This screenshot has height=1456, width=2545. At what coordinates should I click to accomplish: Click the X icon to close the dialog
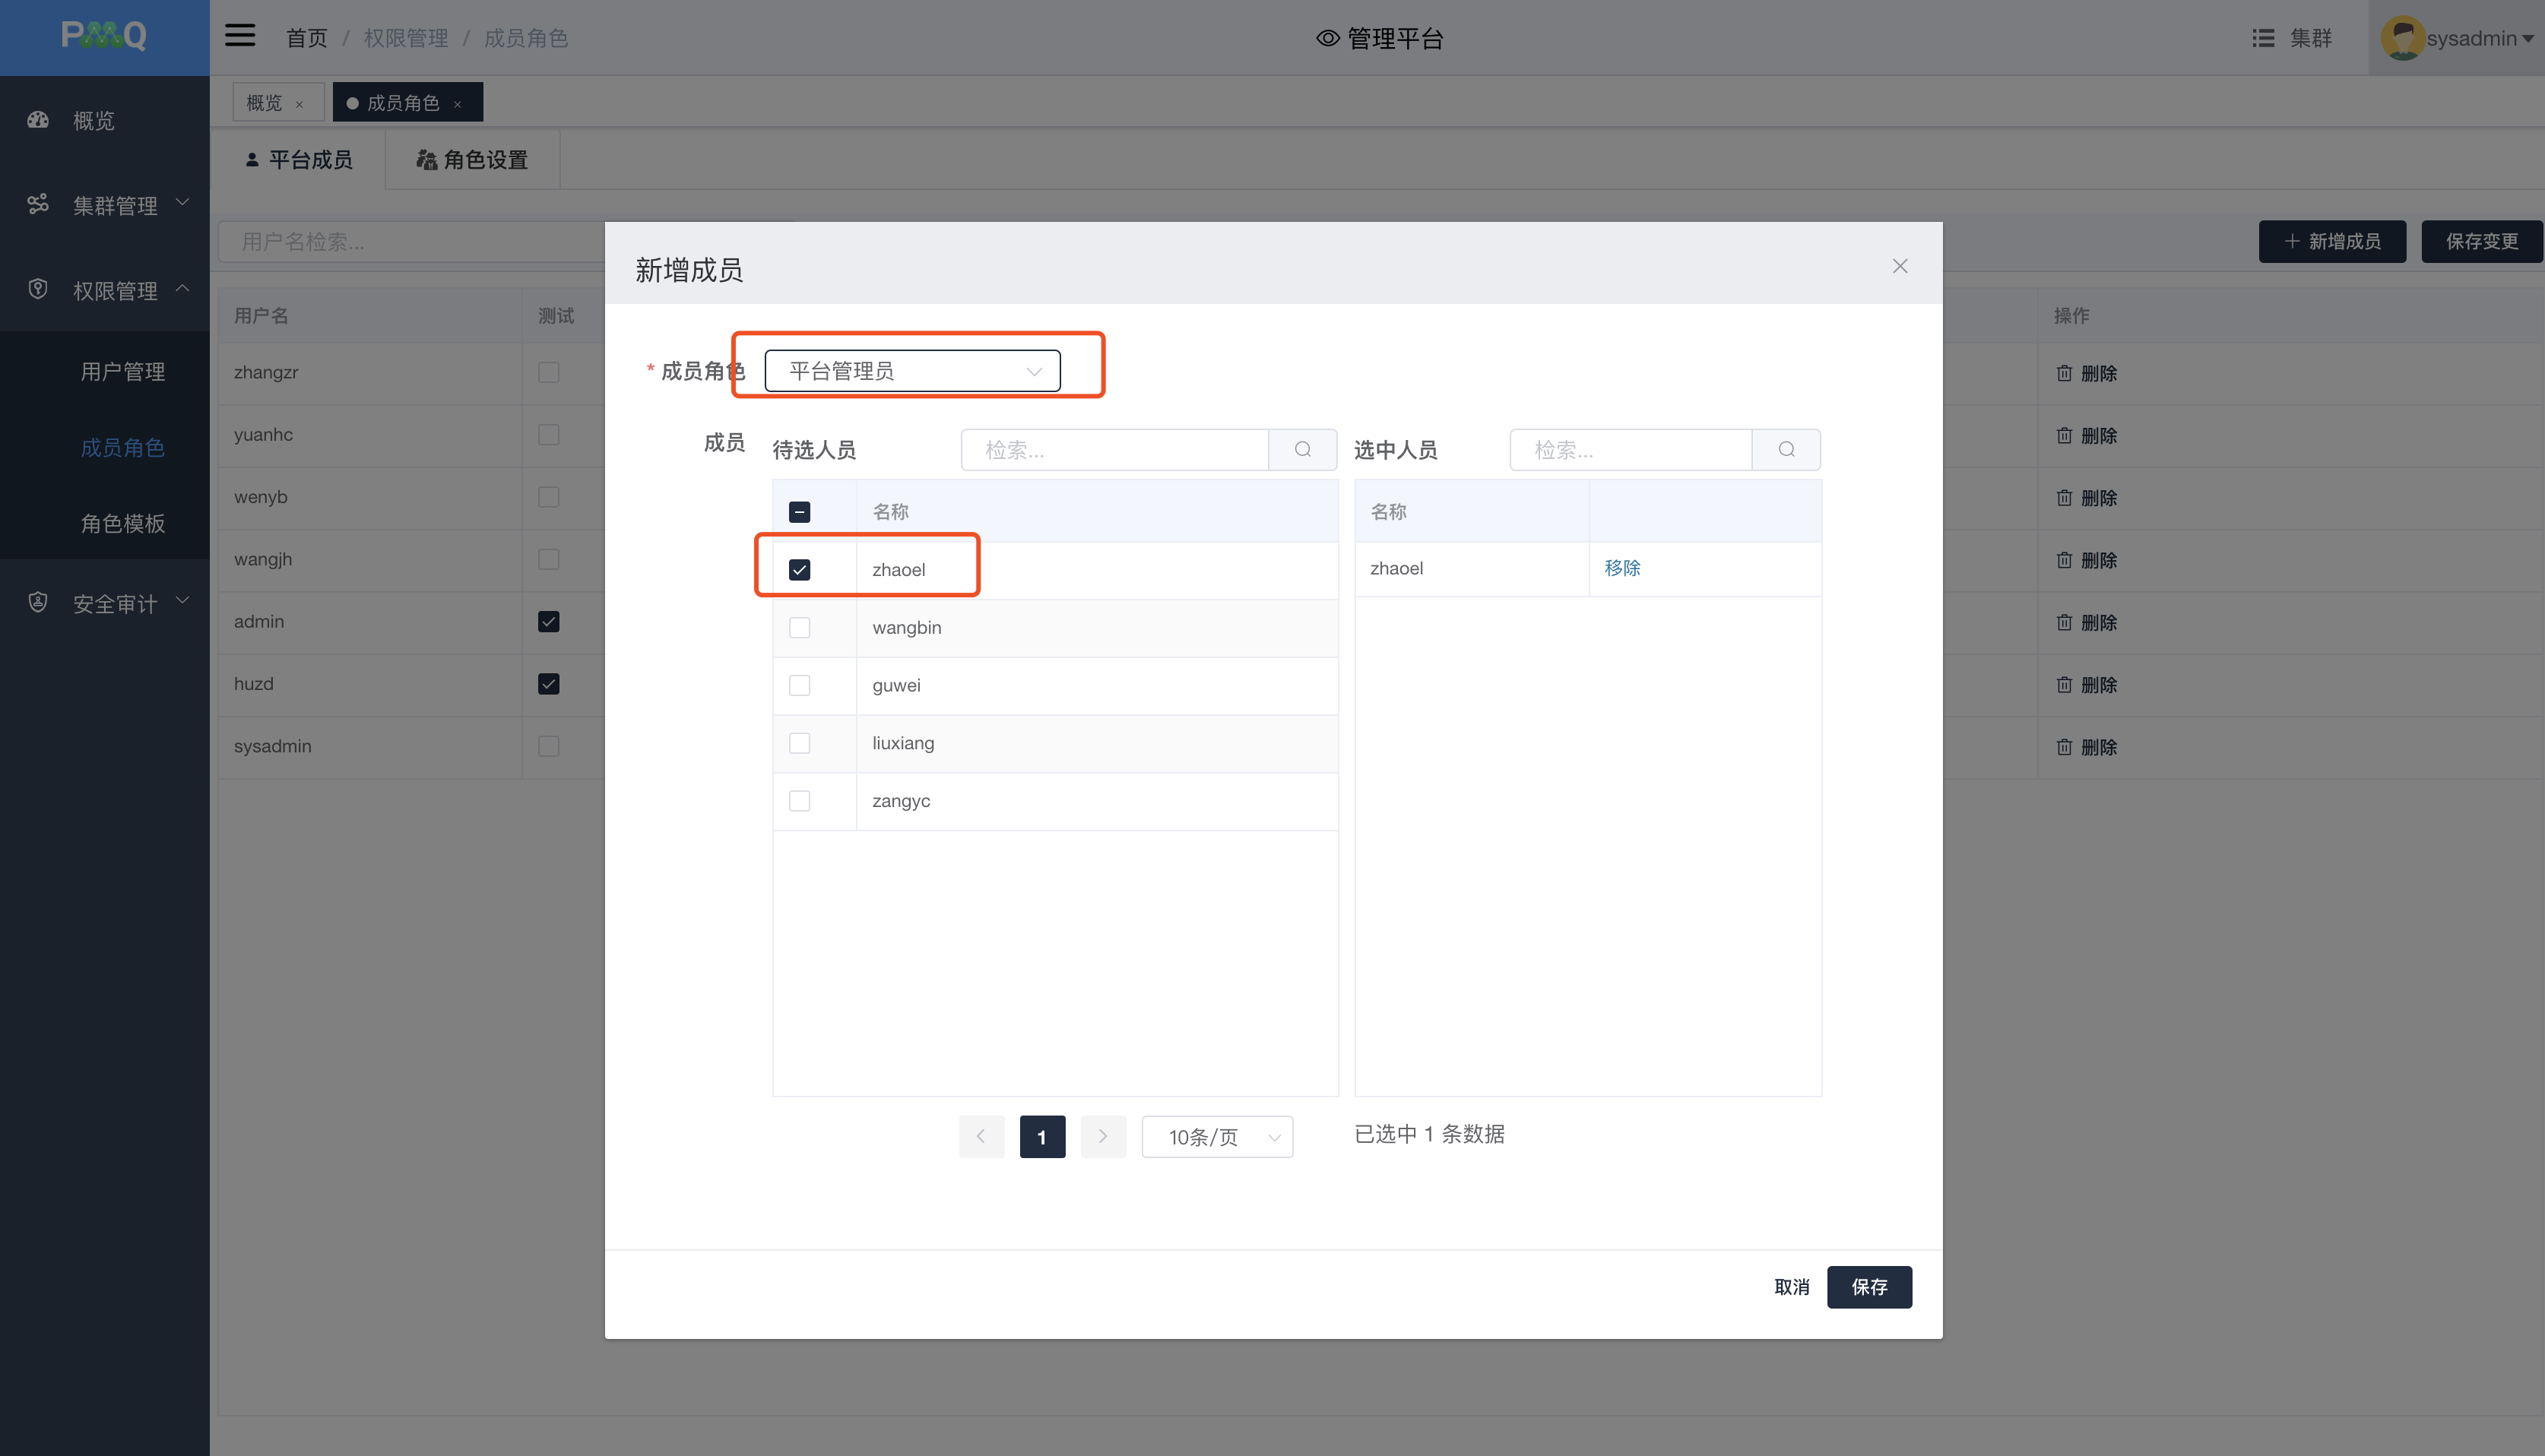1899,266
